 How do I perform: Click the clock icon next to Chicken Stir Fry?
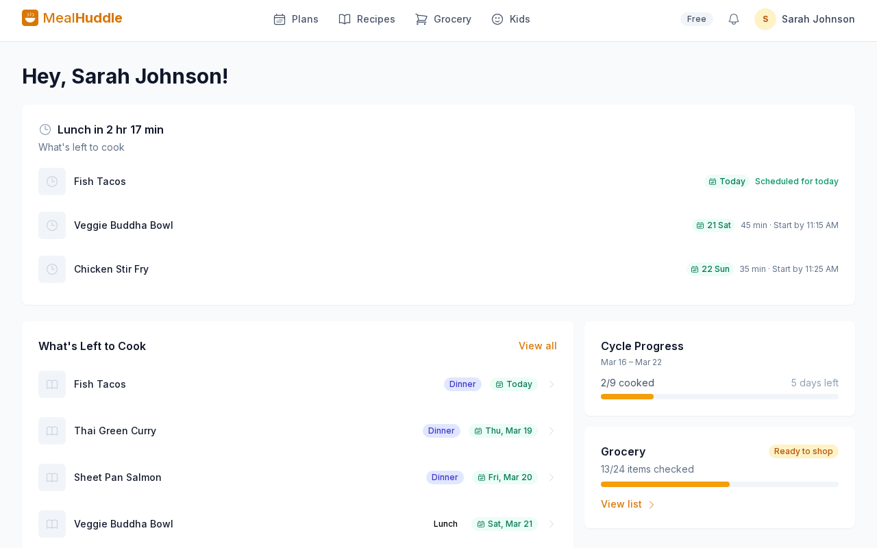point(51,269)
